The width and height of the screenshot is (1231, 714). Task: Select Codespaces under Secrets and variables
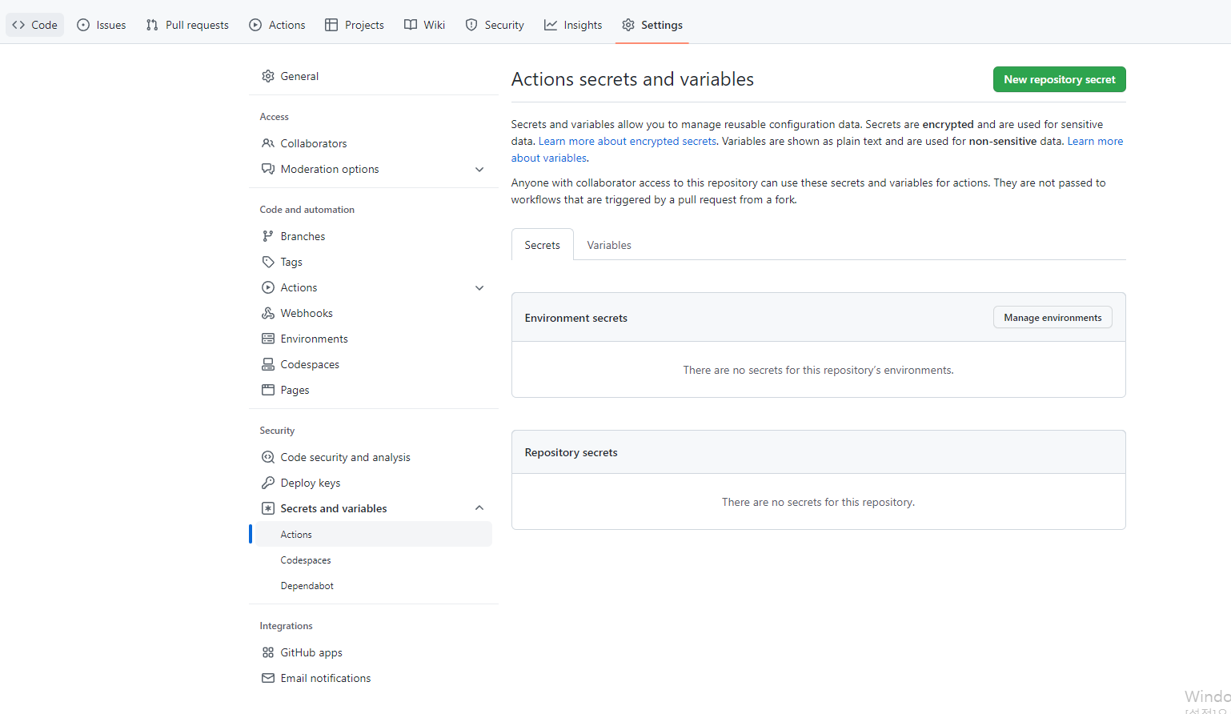click(x=374, y=560)
